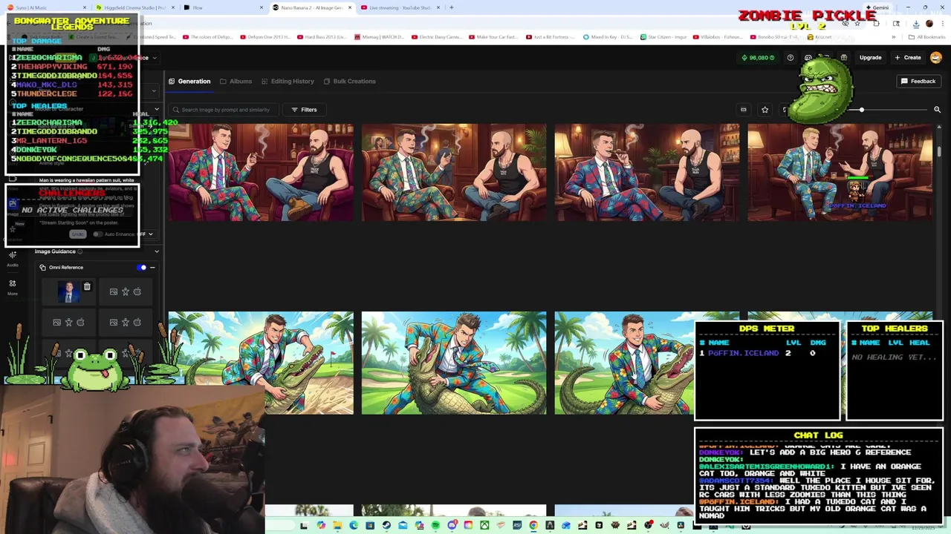This screenshot has width=951, height=534.
Task: Open the Krizz.net bookmark
Action: (819, 36)
